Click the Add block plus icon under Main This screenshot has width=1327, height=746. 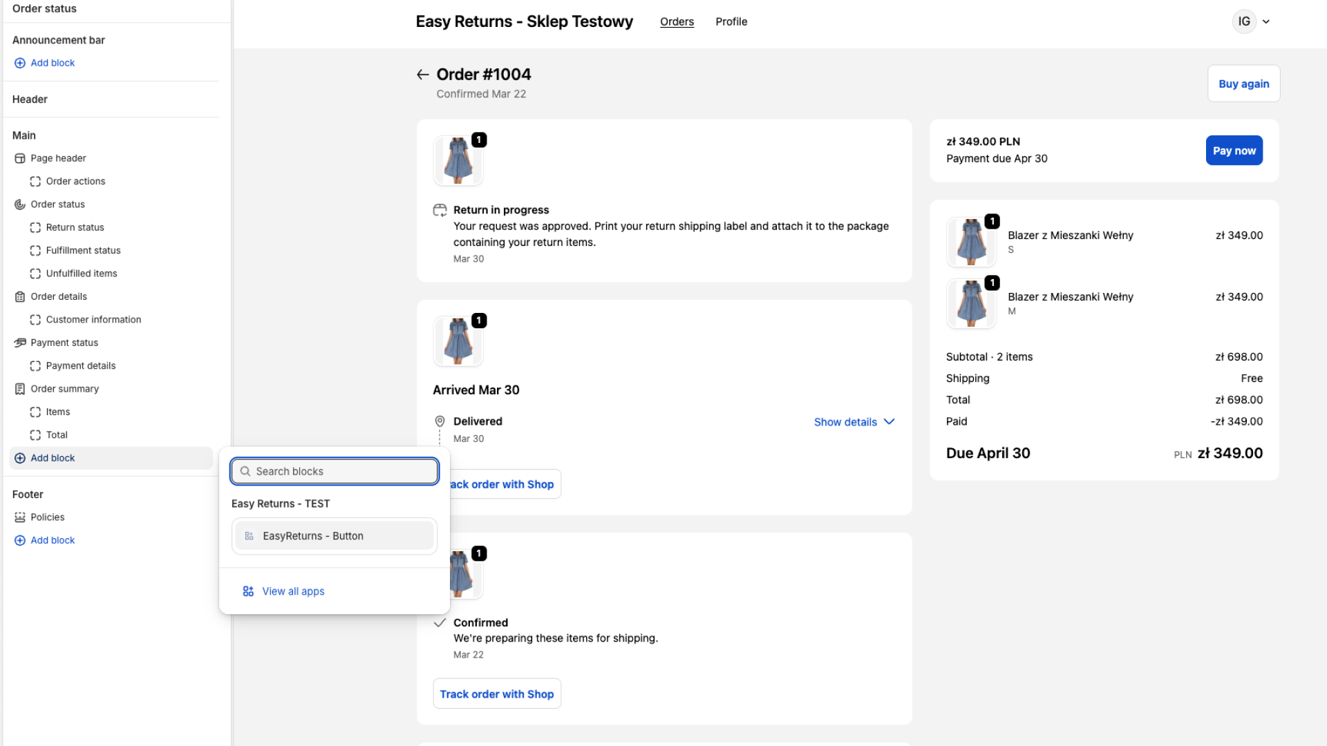pos(19,457)
